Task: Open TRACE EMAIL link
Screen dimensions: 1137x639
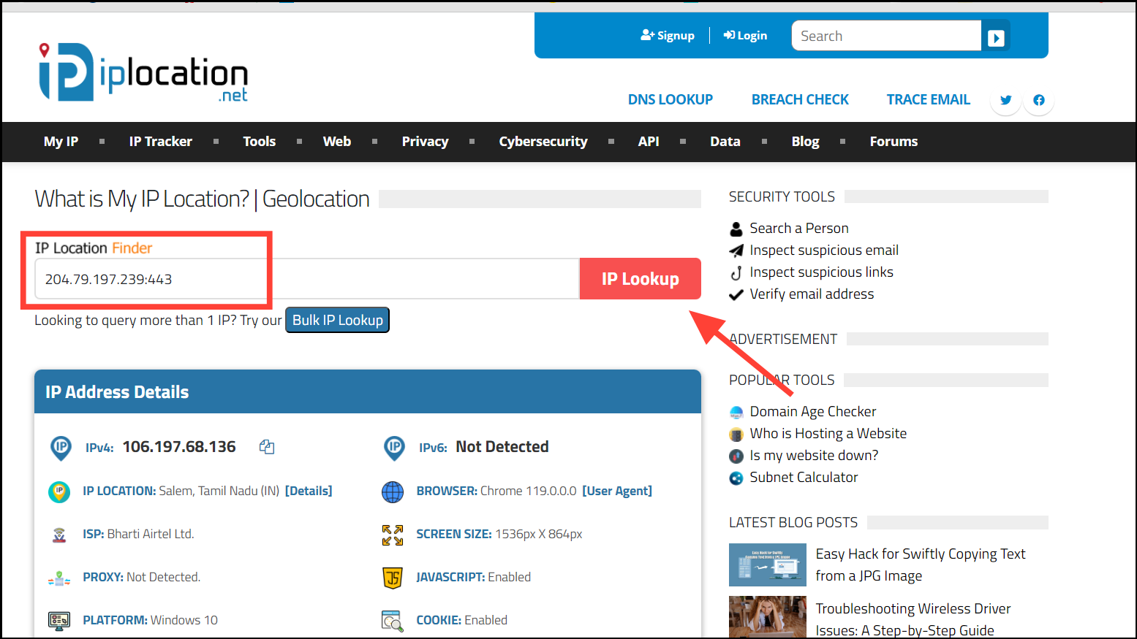Action: coord(929,99)
